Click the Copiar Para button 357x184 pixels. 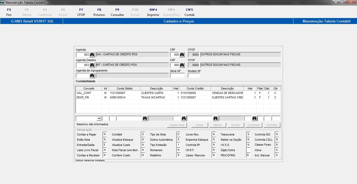point(177,125)
